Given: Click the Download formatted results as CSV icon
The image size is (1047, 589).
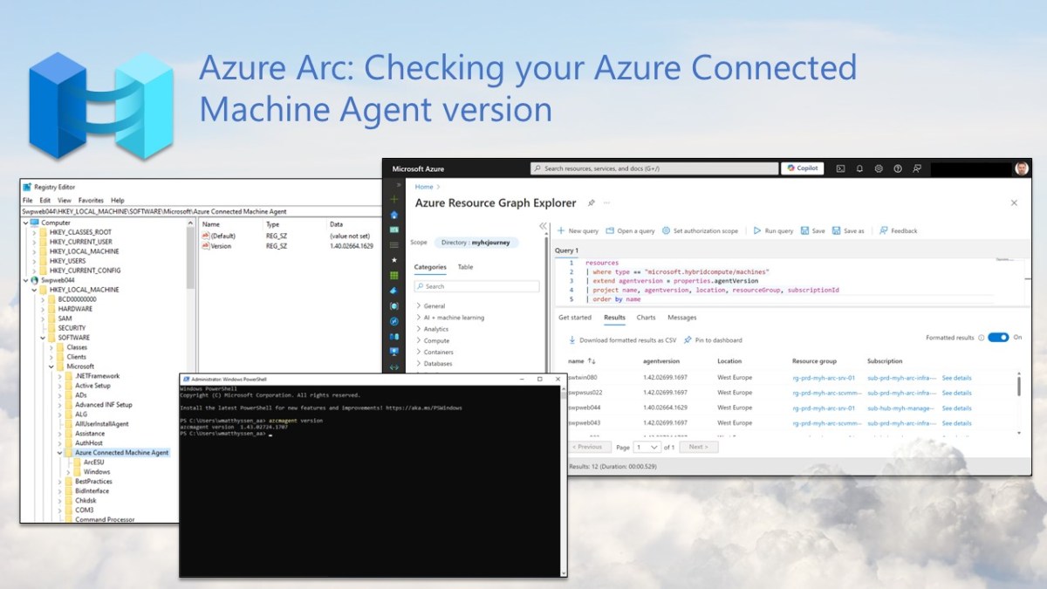Looking at the screenshot, I should (574, 339).
